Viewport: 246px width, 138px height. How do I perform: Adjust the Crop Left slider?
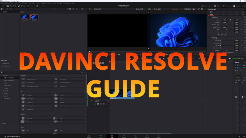tap(227, 41)
